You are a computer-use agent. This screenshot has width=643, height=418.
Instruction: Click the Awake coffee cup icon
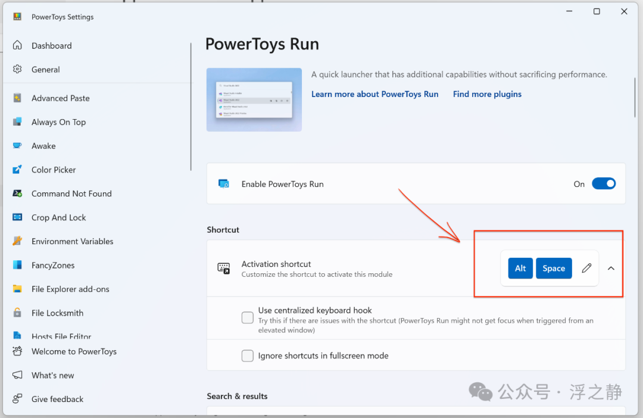17,145
